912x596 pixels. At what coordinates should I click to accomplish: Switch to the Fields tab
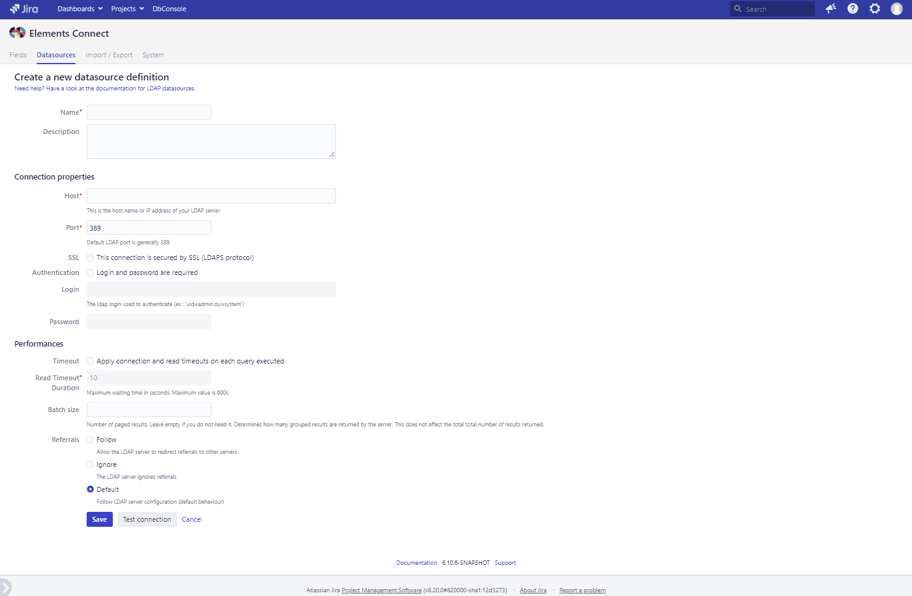[18, 55]
